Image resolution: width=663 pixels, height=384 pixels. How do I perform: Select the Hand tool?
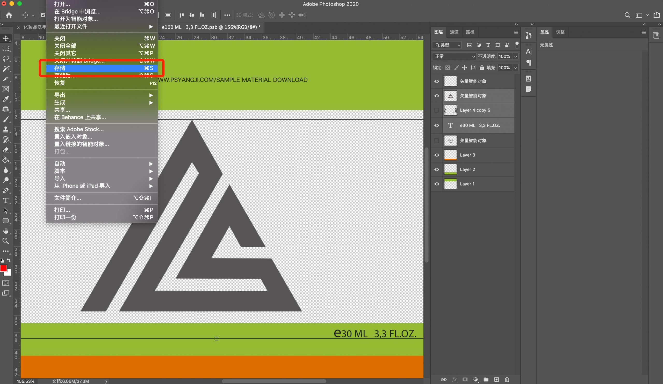click(6, 231)
